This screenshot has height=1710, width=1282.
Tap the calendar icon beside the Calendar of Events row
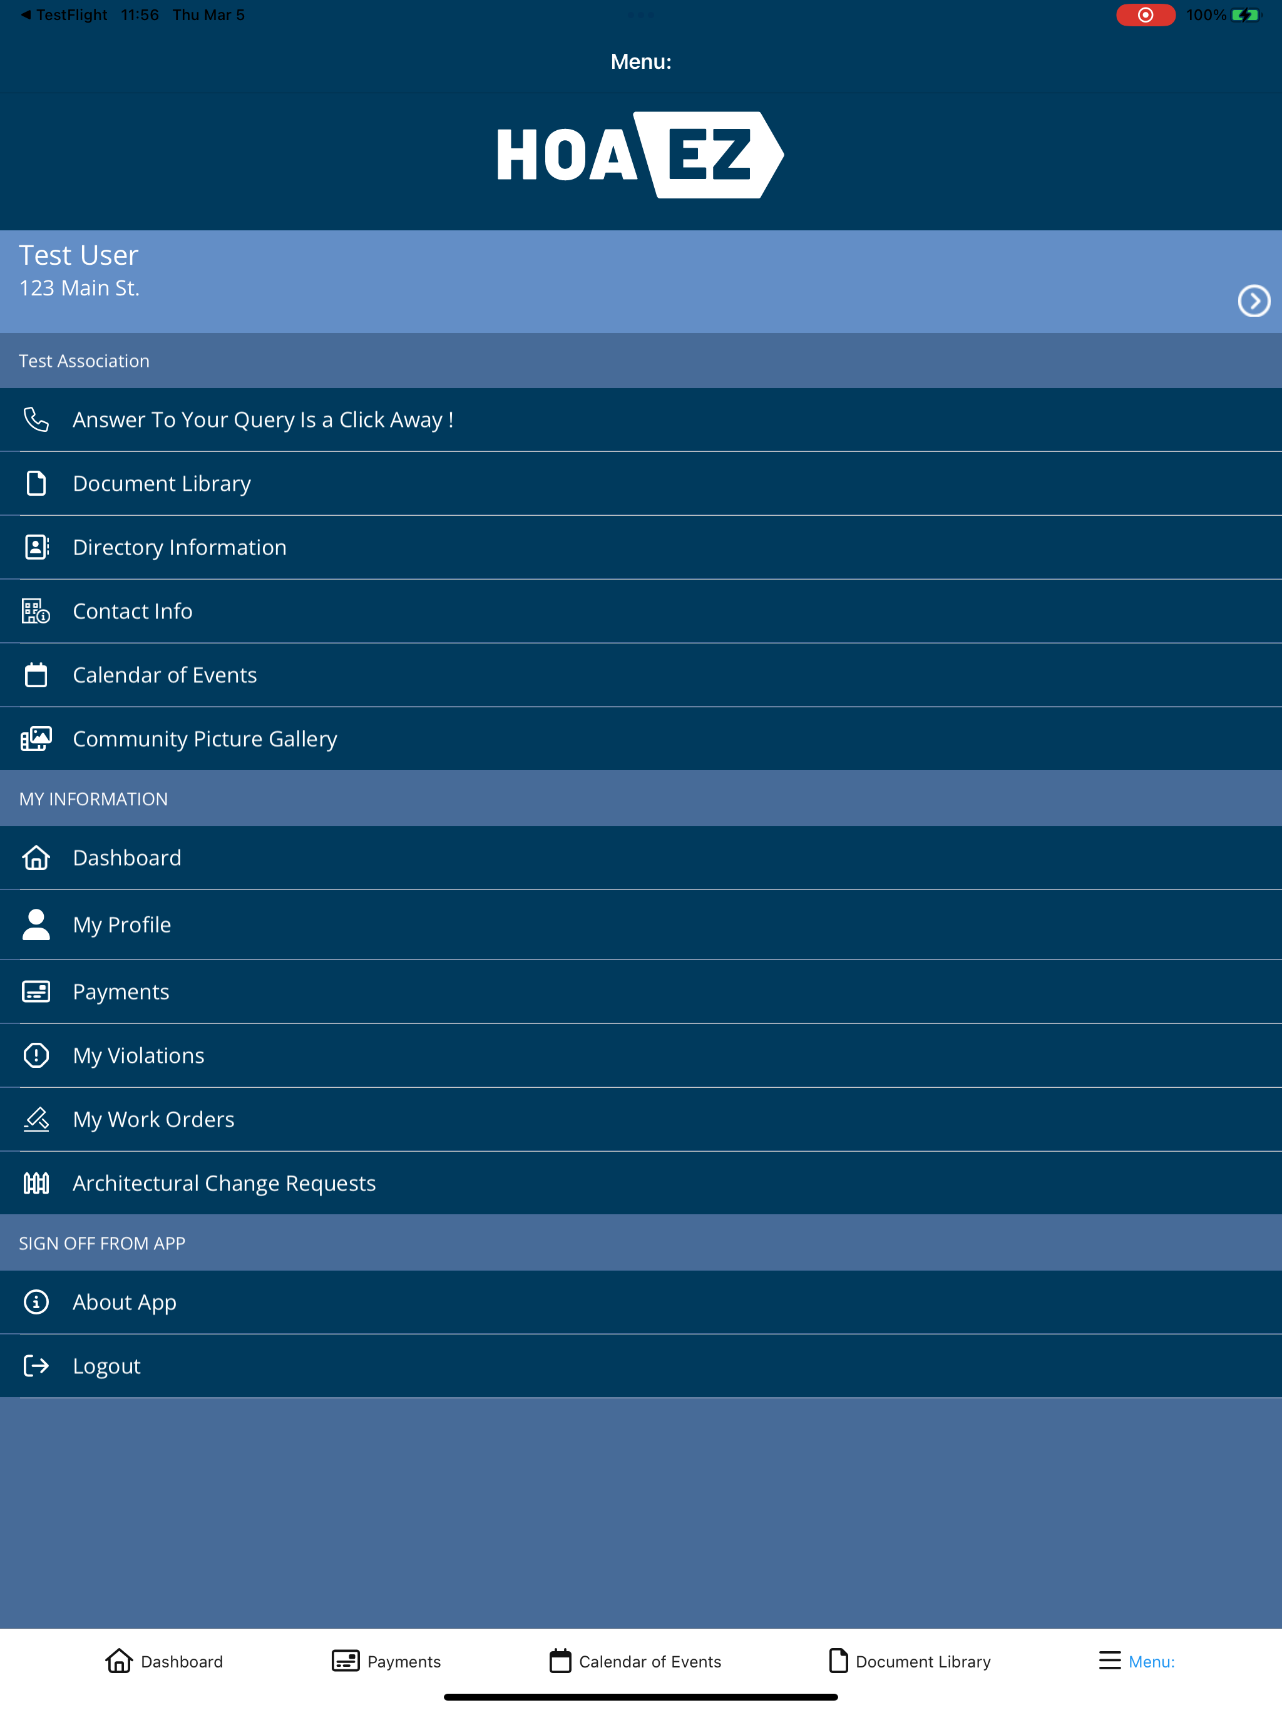(x=36, y=675)
